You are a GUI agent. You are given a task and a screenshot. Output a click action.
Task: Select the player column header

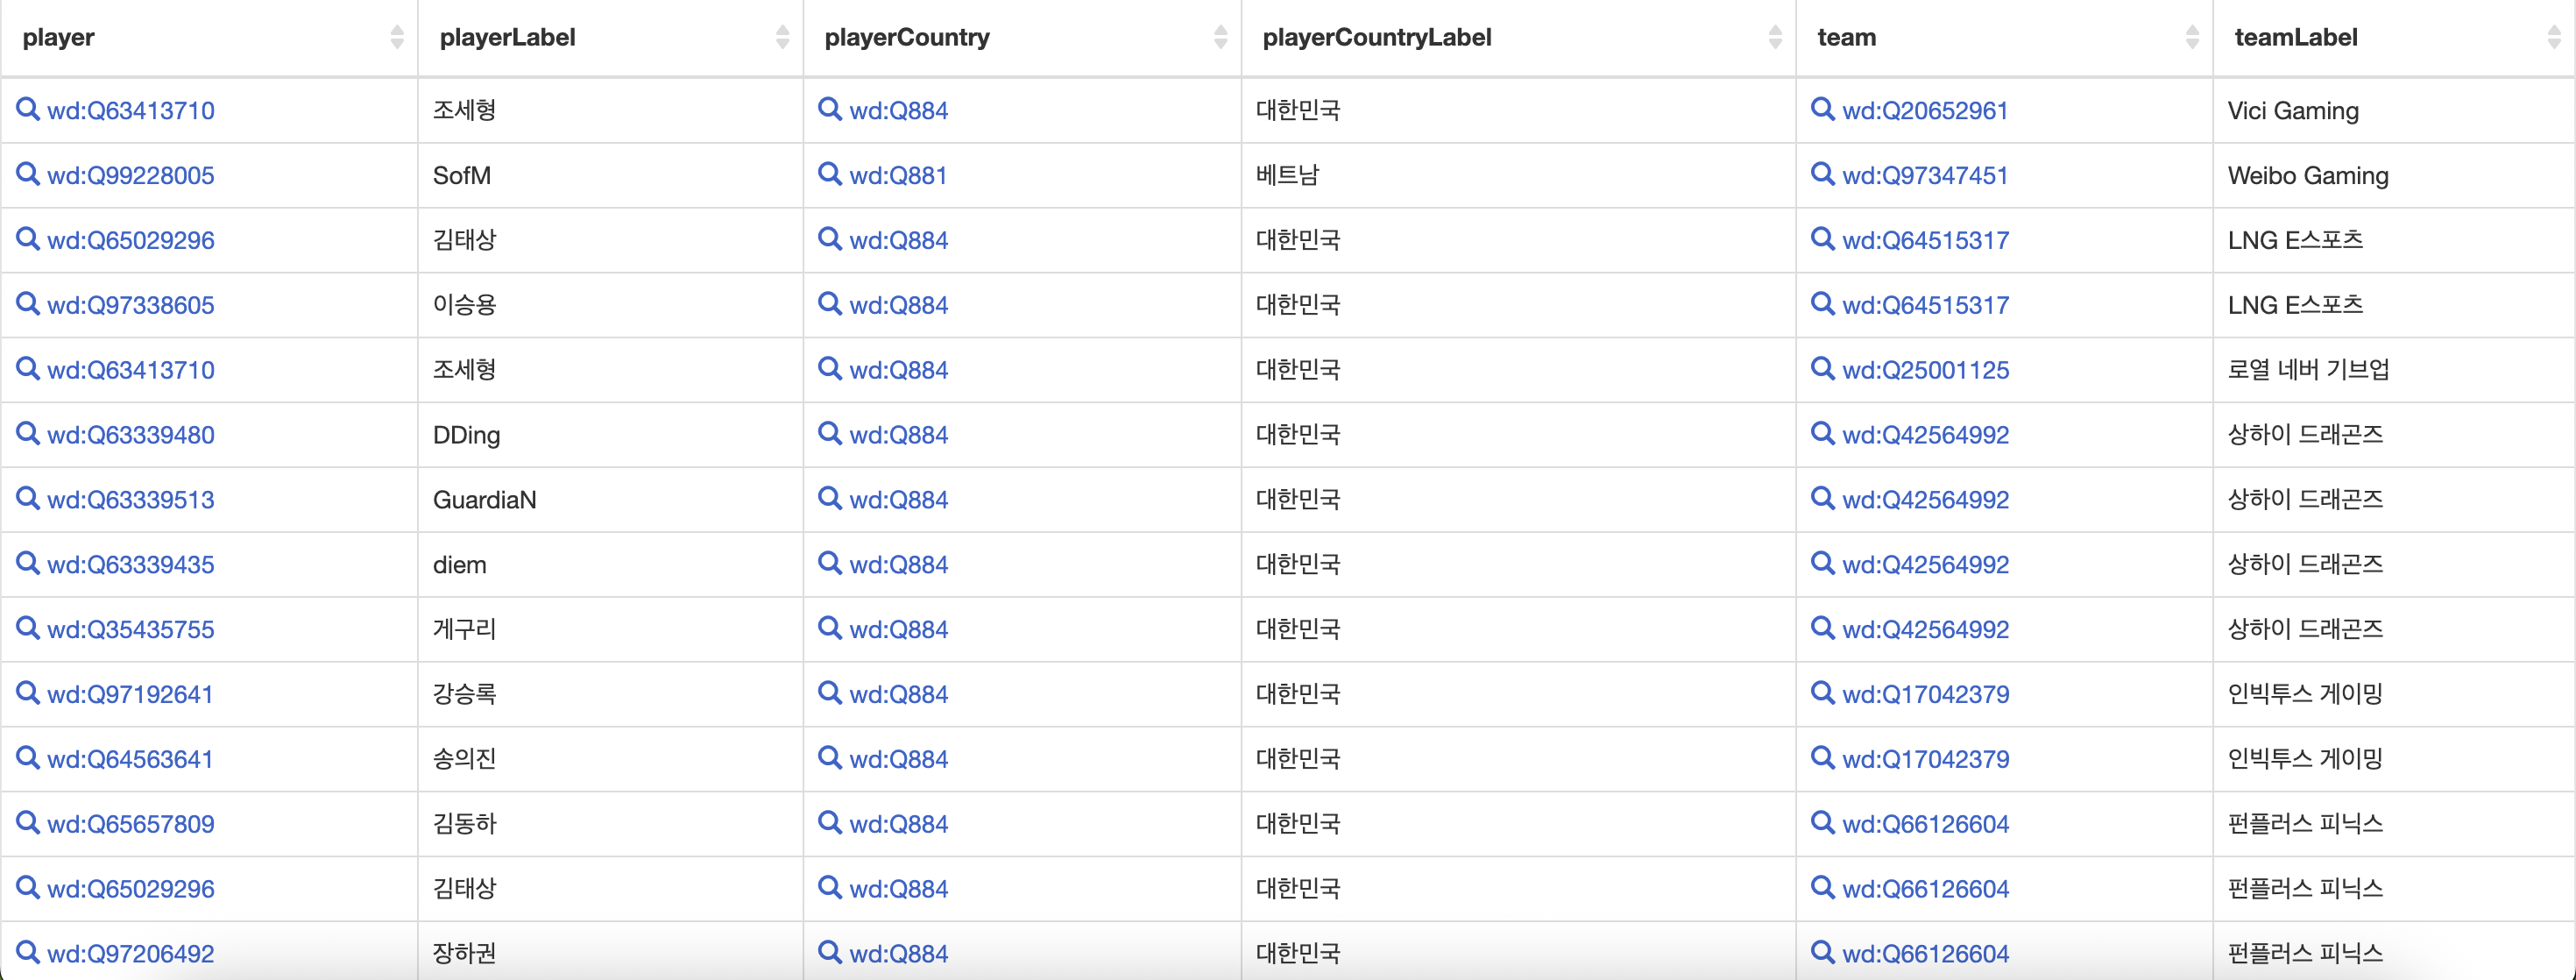[x=58, y=37]
